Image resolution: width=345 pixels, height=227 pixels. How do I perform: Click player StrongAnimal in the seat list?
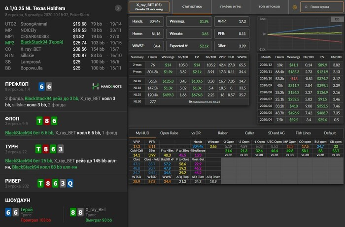click(34, 24)
